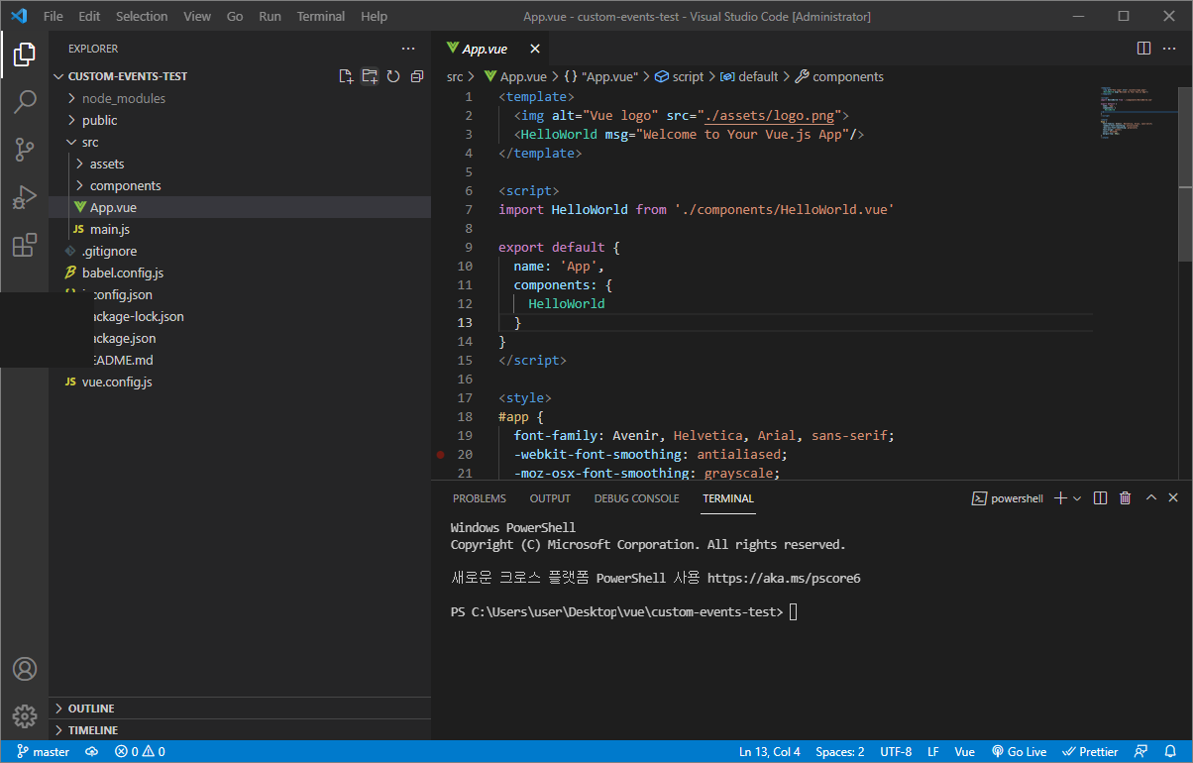
Task: Open Explorer more actions ellipsis
Action: pos(408,49)
